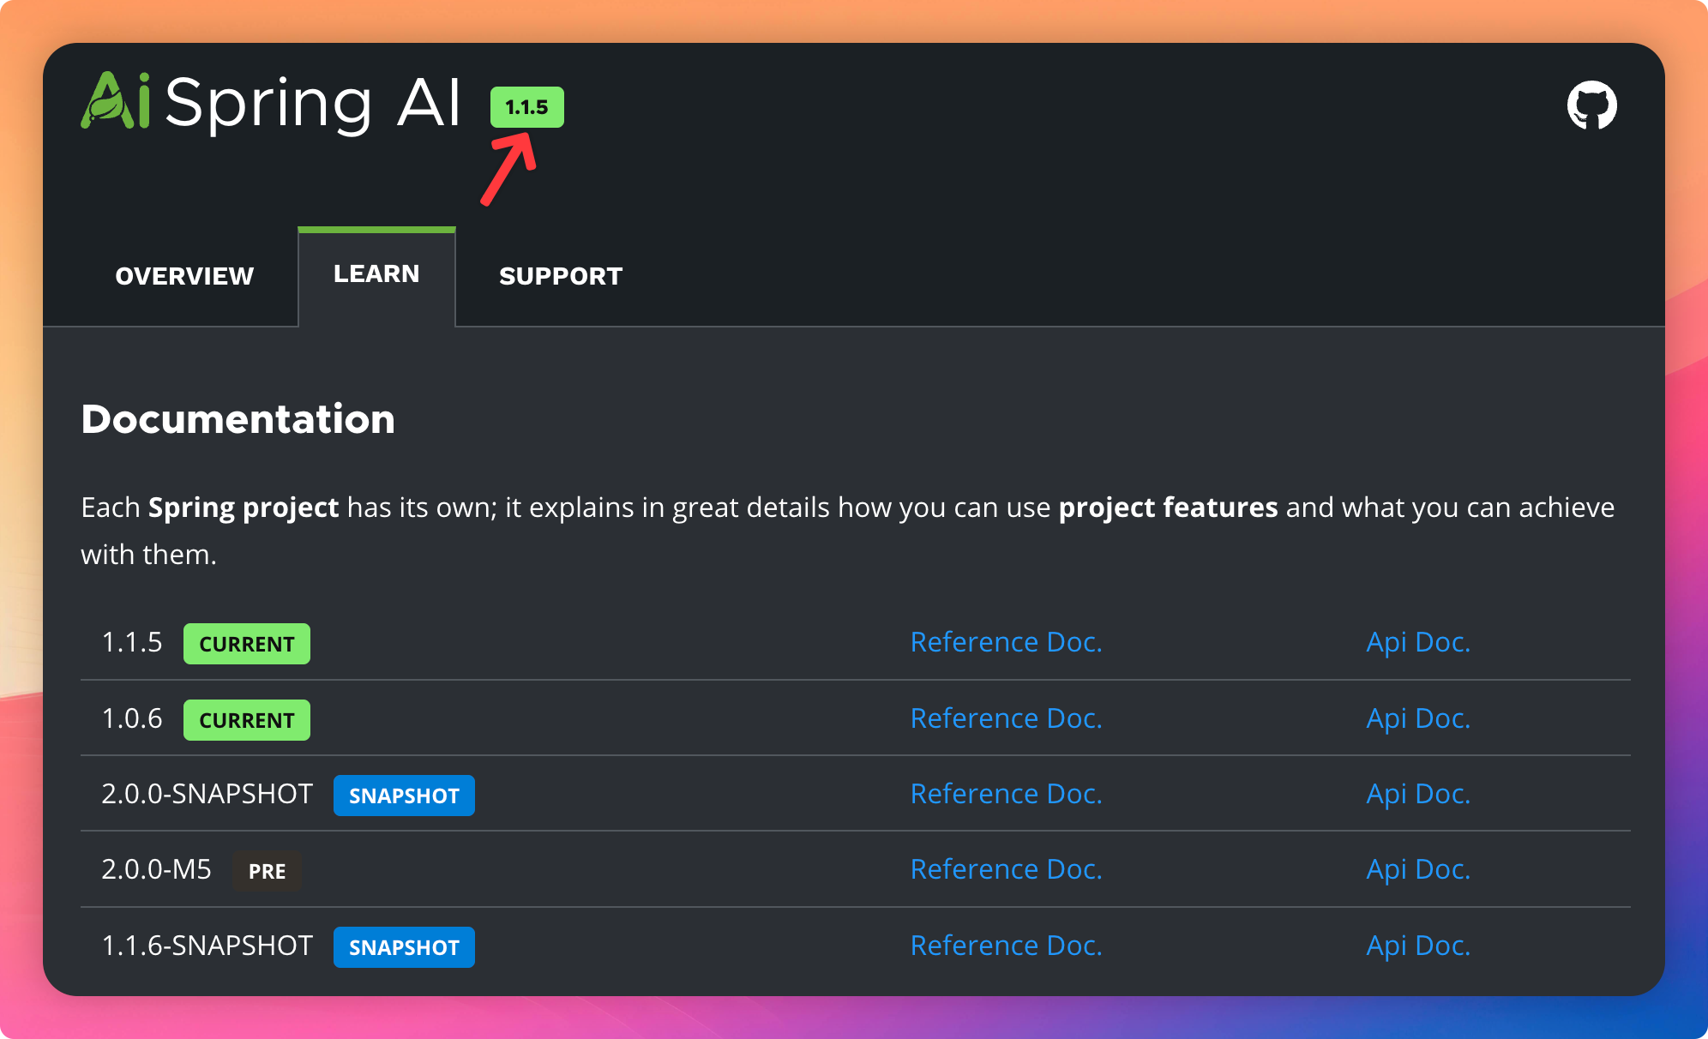Open Reference Doc. for 2.0.0-M5
1708x1039 pixels.
tap(1006, 869)
